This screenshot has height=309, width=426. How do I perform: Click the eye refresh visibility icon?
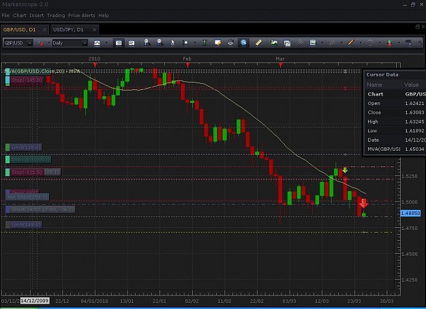[x=230, y=43]
